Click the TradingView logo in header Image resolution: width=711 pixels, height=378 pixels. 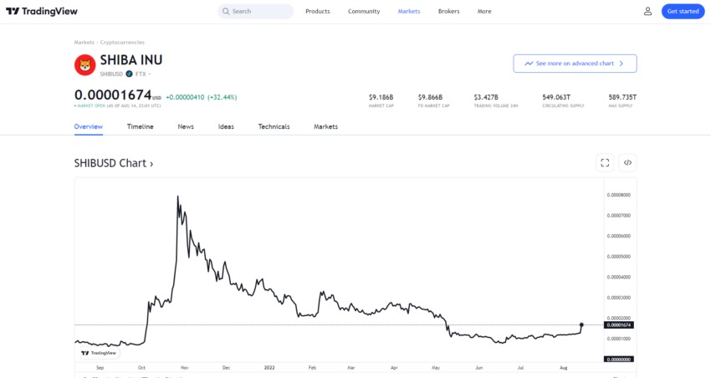click(x=42, y=12)
